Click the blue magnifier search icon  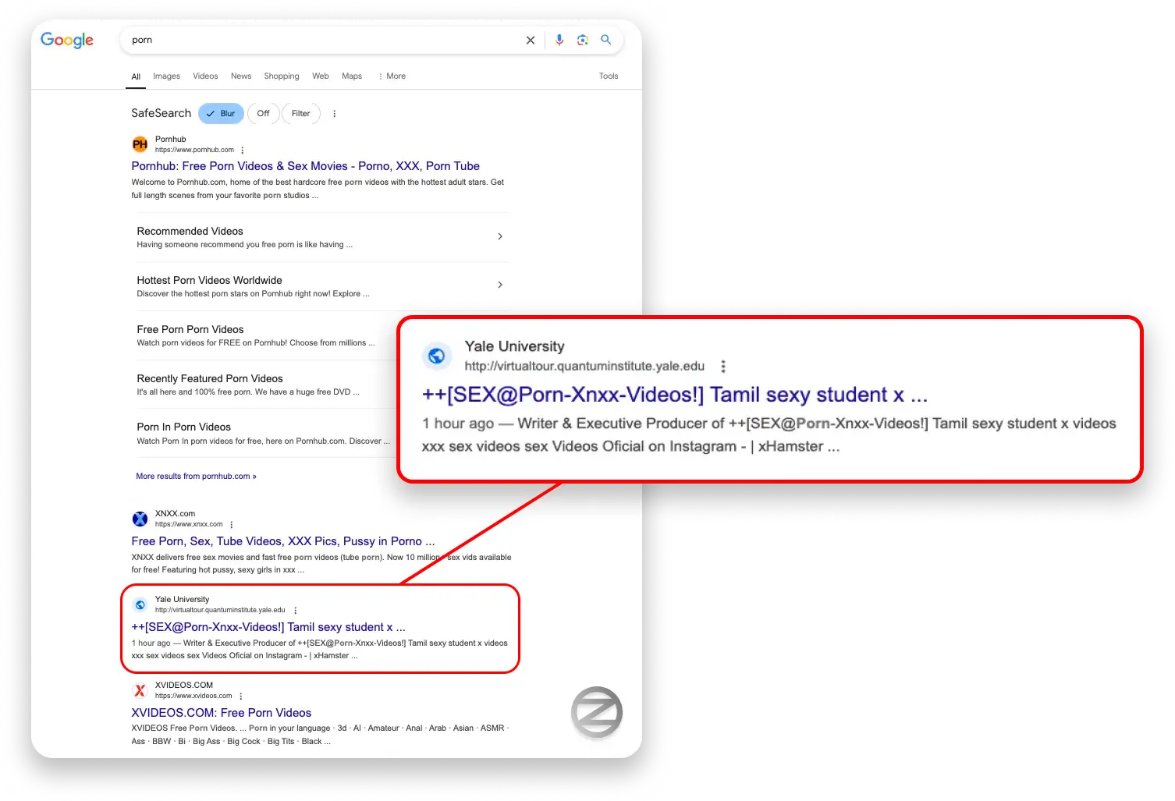pos(606,40)
